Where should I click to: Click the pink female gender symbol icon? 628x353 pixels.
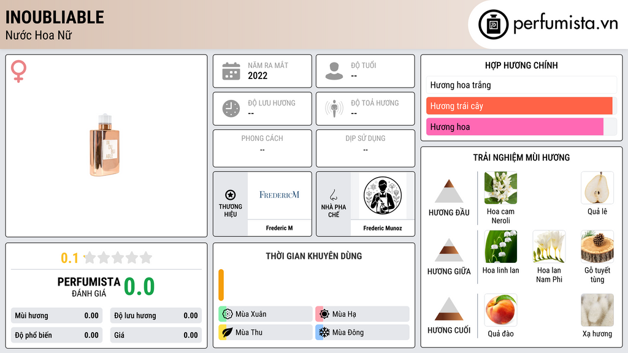(x=18, y=71)
